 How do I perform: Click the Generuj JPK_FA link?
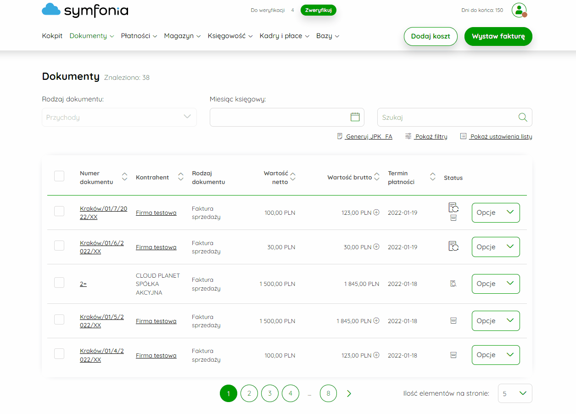[x=365, y=136]
